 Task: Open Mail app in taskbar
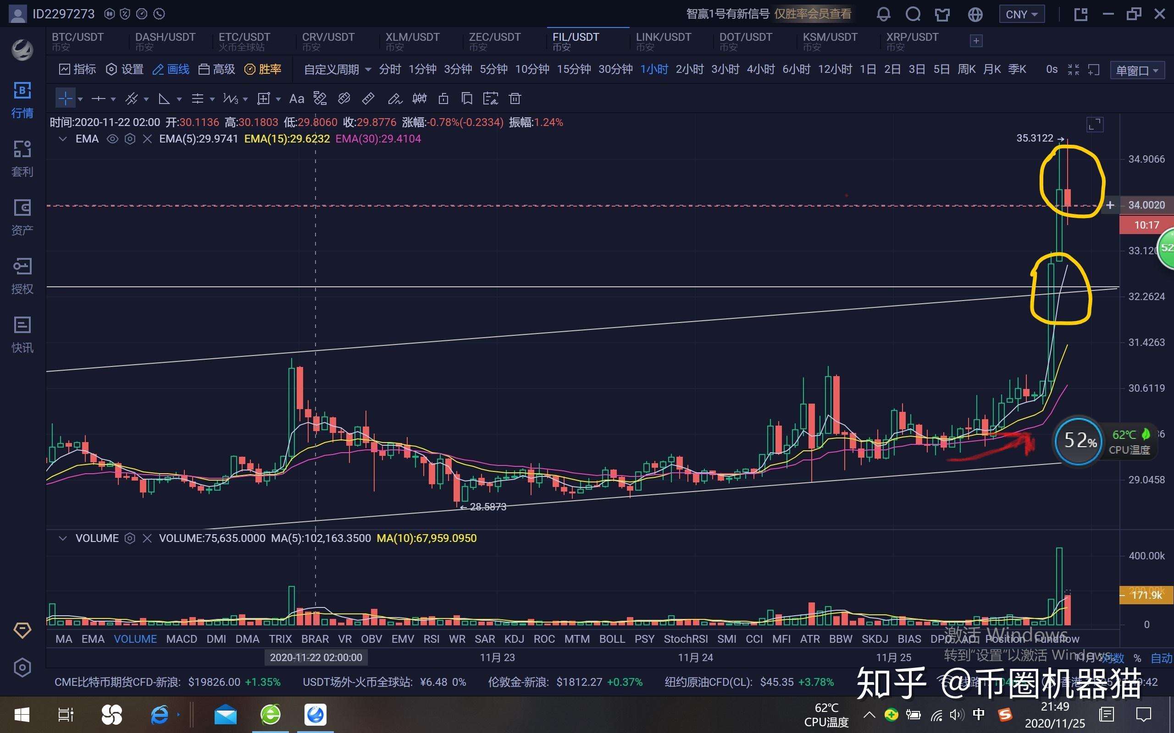pyautogui.click(x=226, y=715)
